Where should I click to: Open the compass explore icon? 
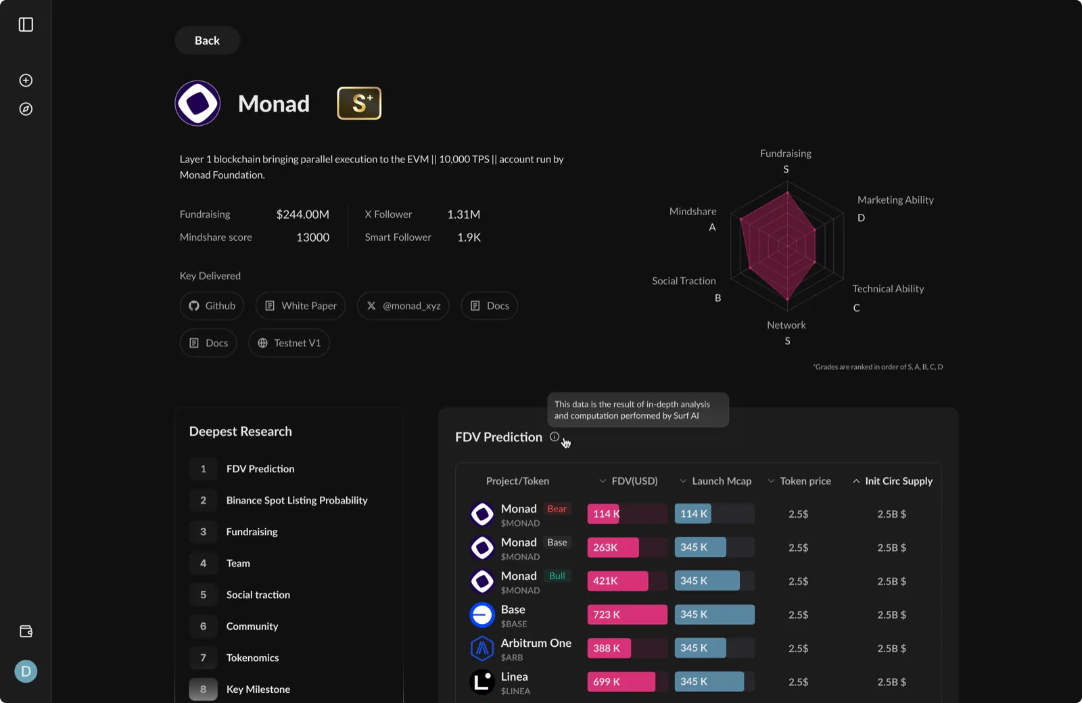click(26, 109)
